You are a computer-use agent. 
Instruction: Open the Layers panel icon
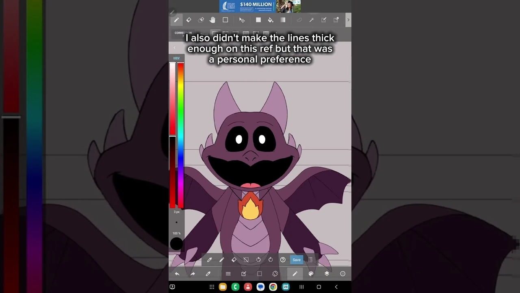[x=327, y=274]
